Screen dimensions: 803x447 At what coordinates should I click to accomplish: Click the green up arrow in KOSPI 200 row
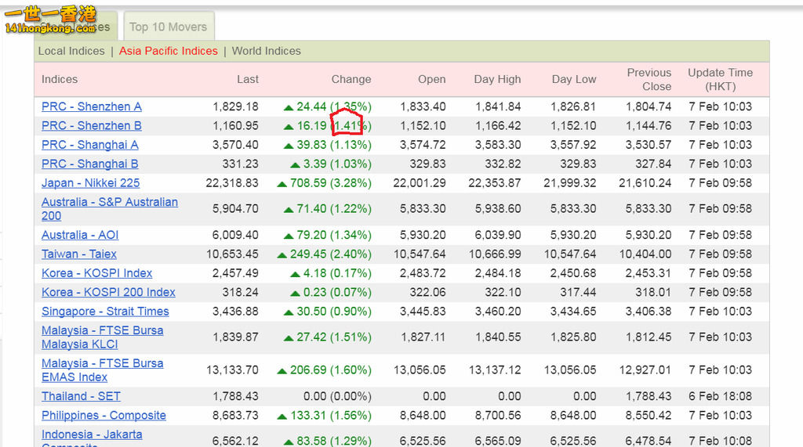pyautogui.click(x=295, y=294)
